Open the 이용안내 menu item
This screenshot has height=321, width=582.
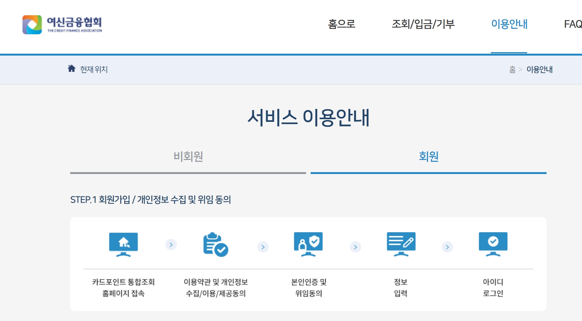click(x=509, y=24)
